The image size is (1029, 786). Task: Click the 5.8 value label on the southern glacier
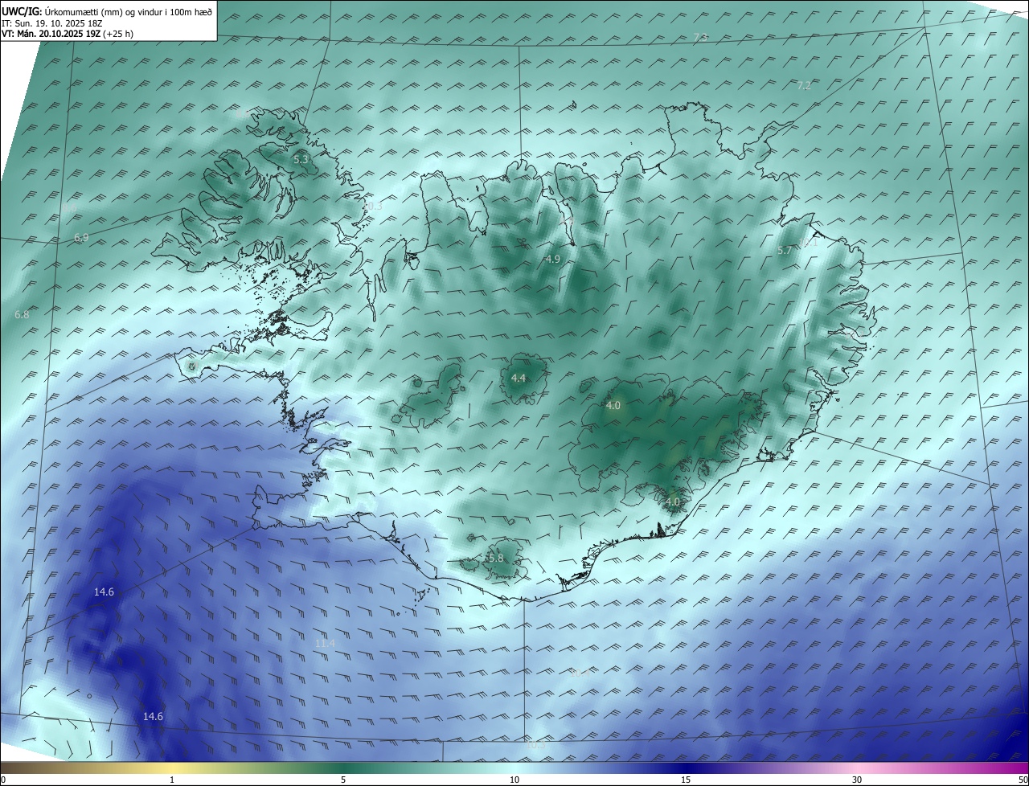[x=496, y=558]
